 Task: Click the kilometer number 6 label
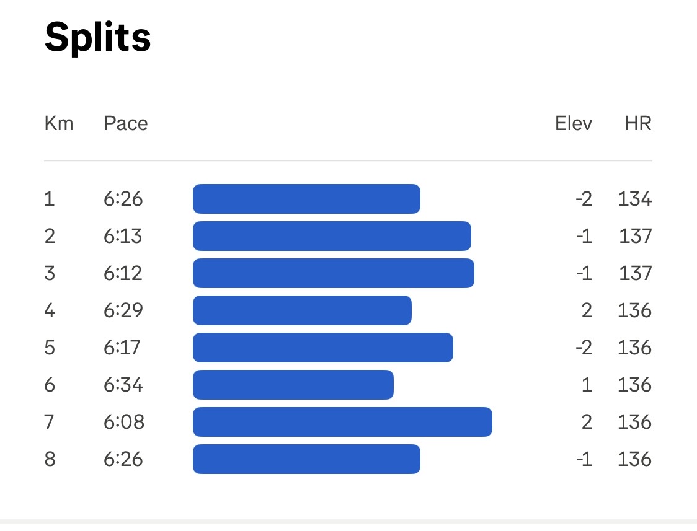(50, 385)
